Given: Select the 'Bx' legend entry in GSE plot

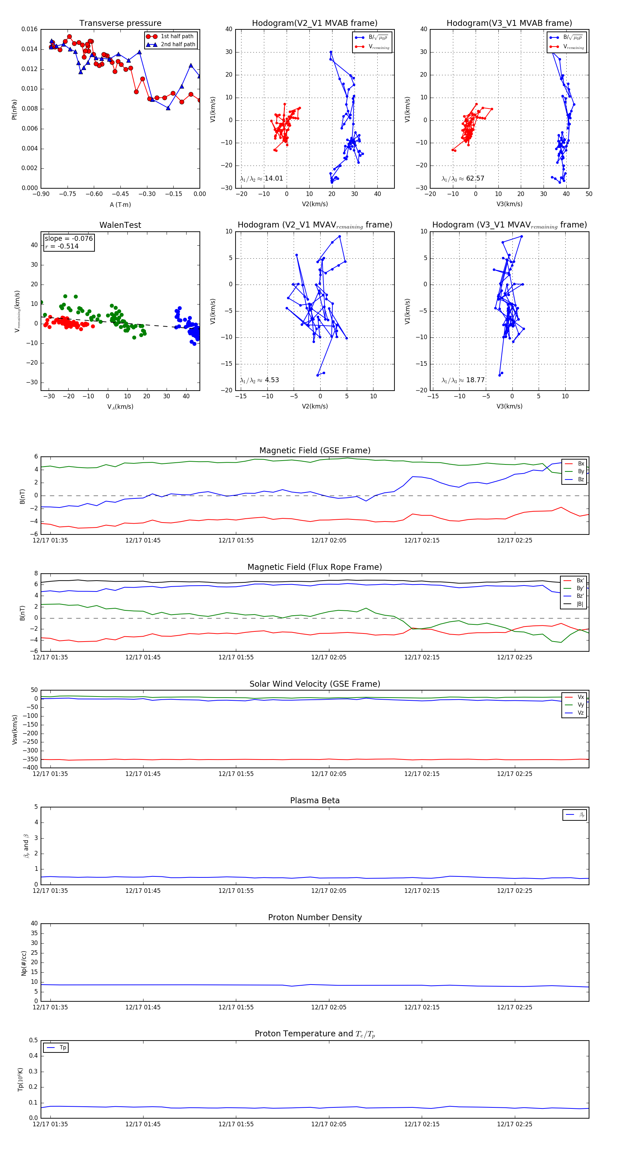Looking at the screenshot, I should [x=574, y=464].
